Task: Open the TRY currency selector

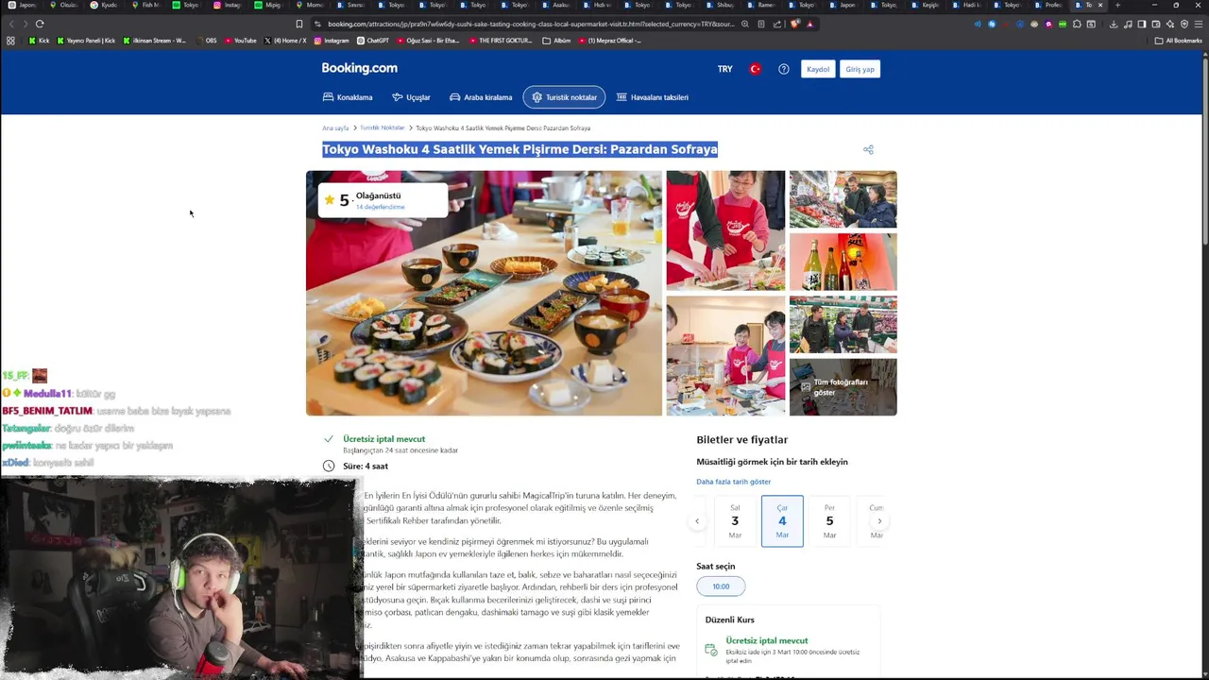Action: (x=724, y=69)
